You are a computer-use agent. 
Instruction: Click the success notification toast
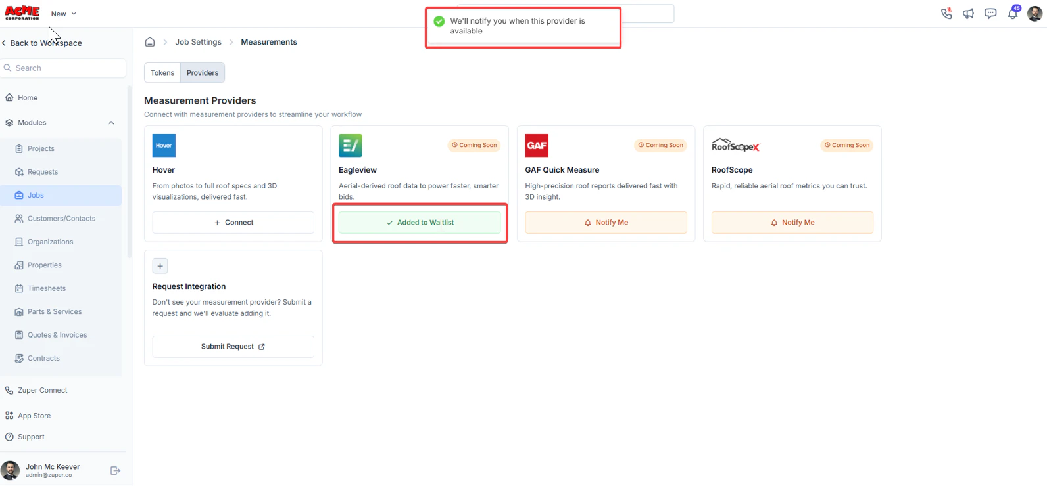(523, 28)
